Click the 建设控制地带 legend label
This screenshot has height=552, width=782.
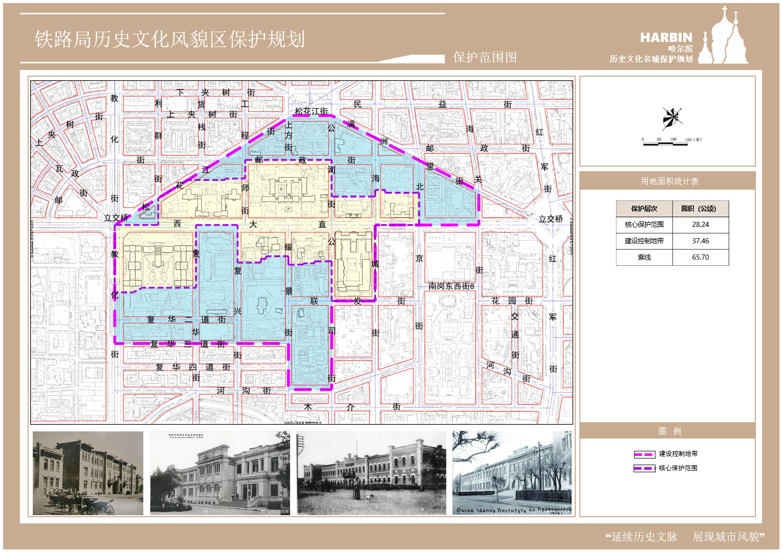(x=678, y=454)
